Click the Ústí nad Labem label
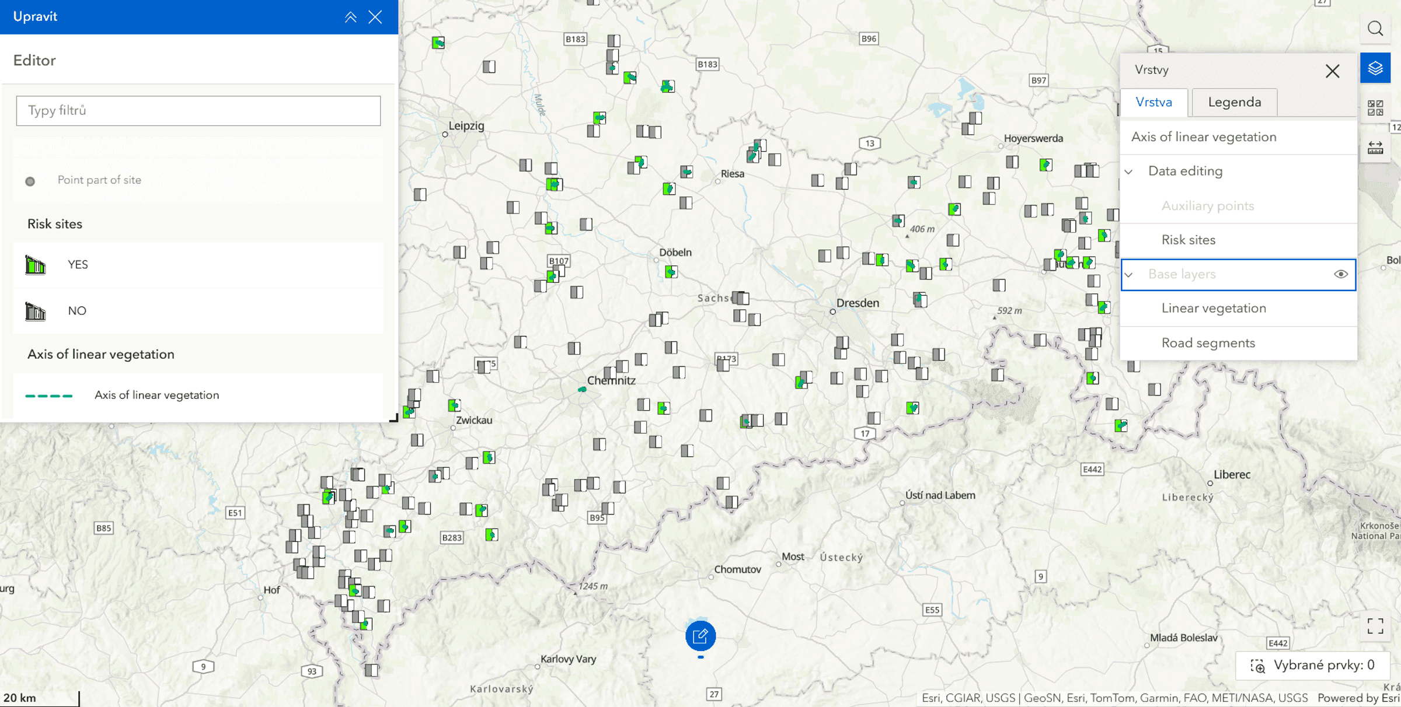Screen dimensions: 1401x707 (940, 495)
